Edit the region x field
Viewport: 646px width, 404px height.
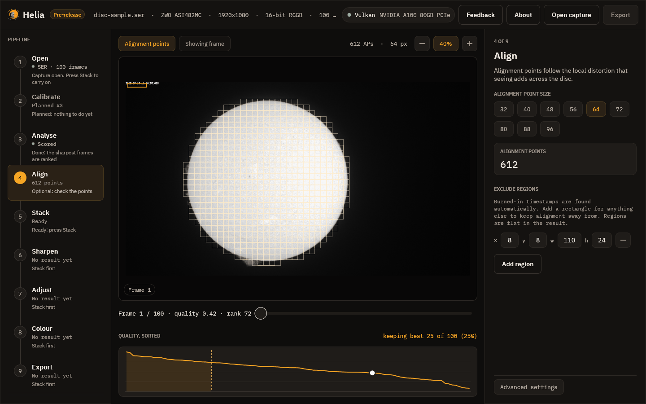[510, 240]
